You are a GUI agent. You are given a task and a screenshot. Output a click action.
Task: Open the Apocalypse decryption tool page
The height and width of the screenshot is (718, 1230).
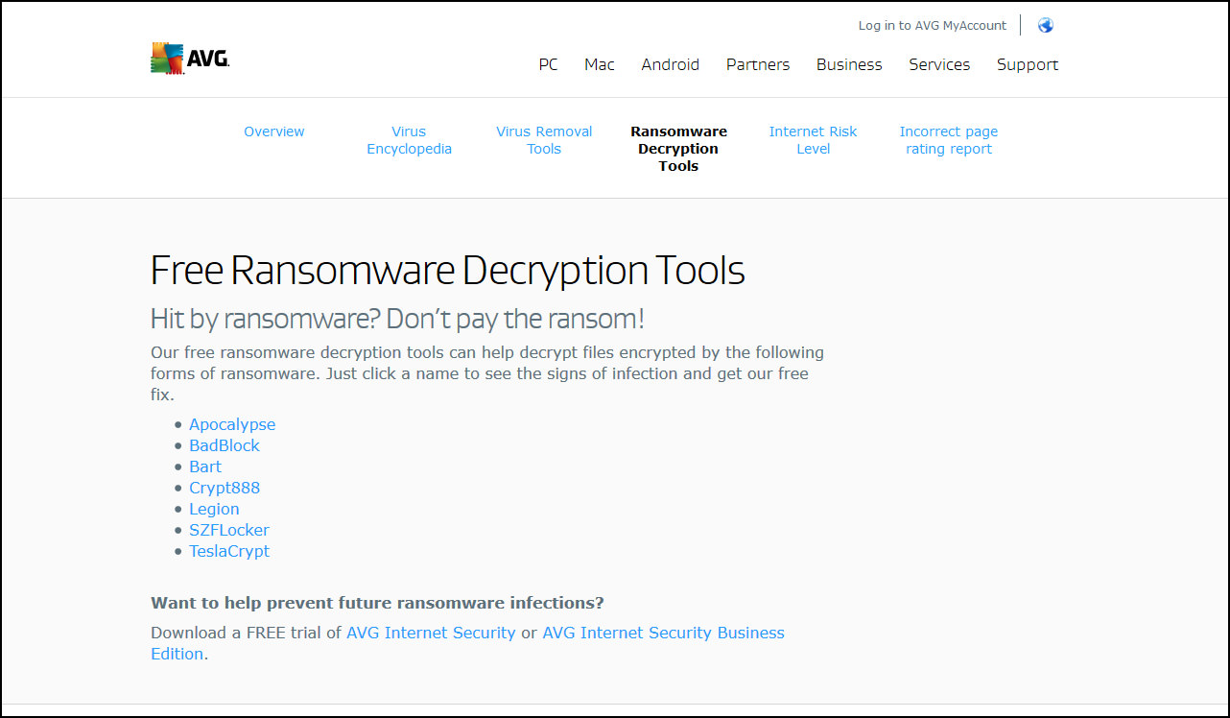(x=232, y=424)
